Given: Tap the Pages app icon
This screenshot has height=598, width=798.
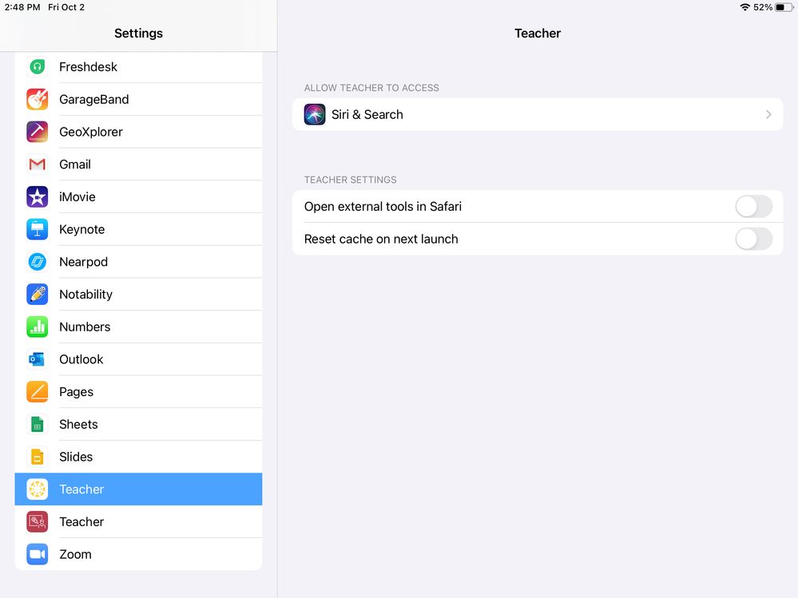Looking at the screenshot, I should (38, 392).
